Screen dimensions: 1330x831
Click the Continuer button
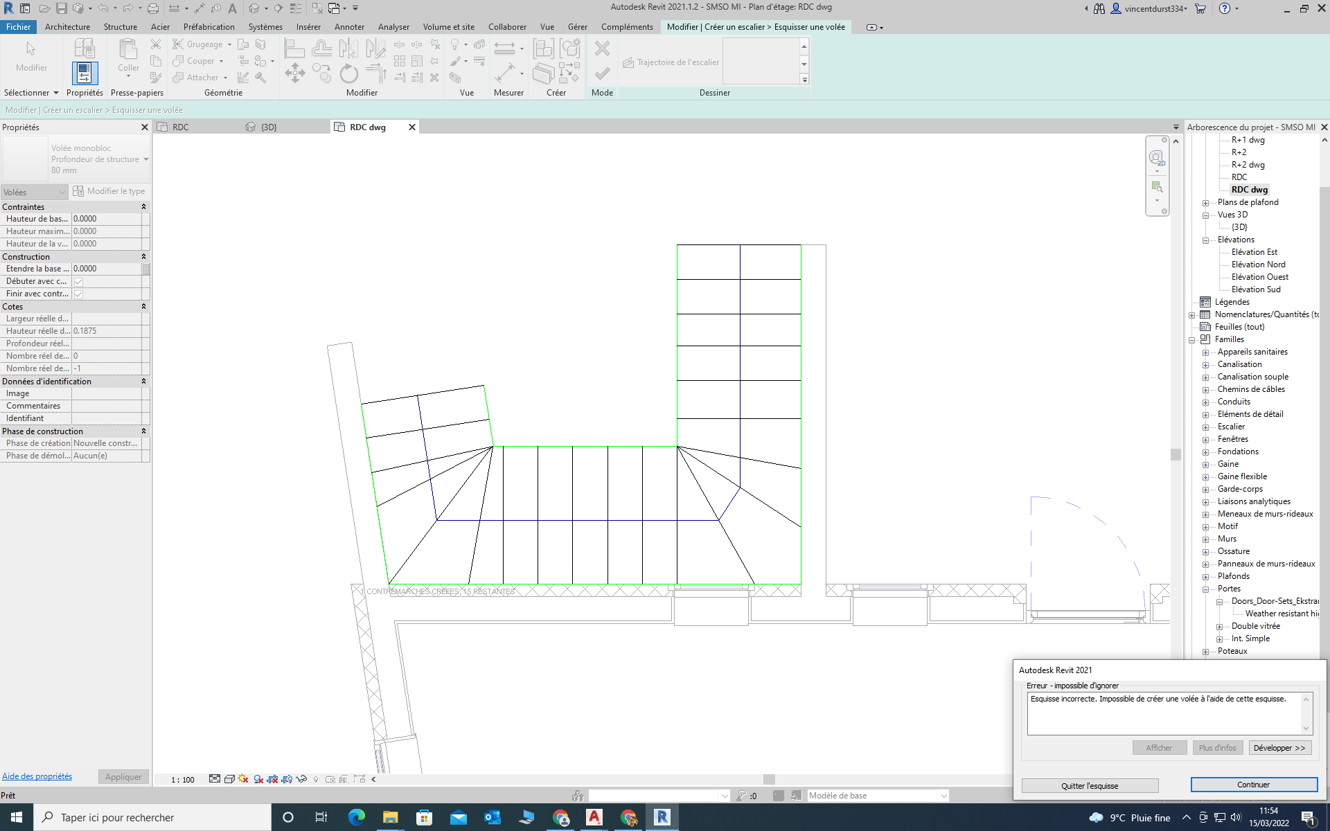(x=1253, y=785)
